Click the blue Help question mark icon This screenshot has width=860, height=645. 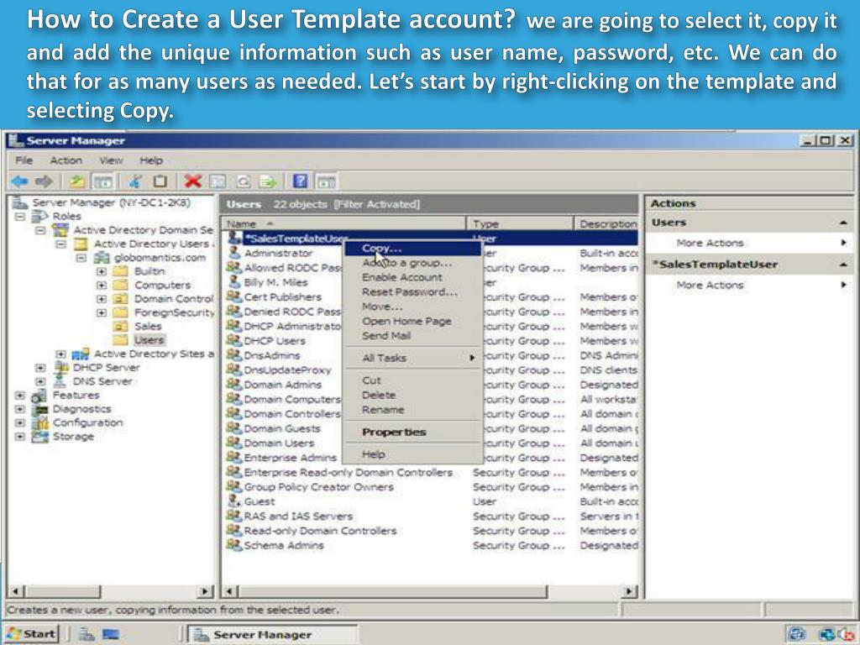pyautogui.click(x=300, y=181)
